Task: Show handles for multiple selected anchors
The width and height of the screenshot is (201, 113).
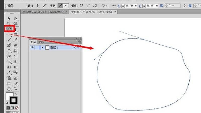Action: click(x=60, y=6)
